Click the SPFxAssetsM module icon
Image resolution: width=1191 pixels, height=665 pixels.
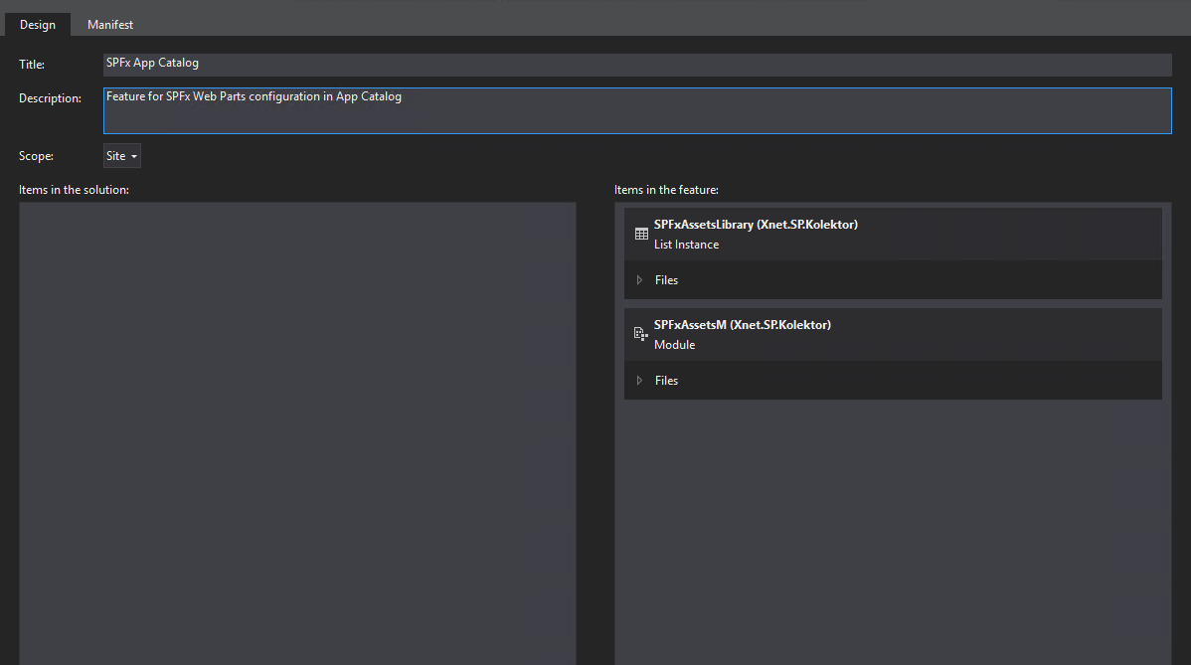pyautogui.click(x=641, y=335)
